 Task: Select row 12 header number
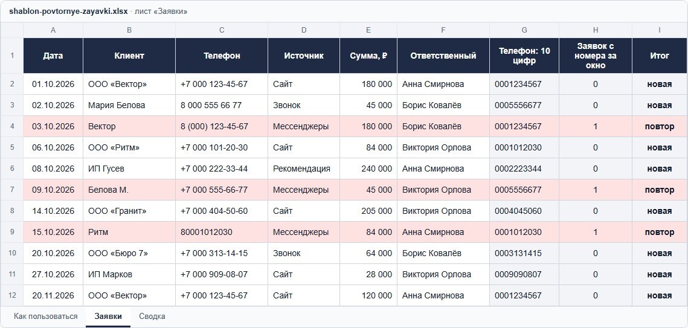[x=12, y=295]
